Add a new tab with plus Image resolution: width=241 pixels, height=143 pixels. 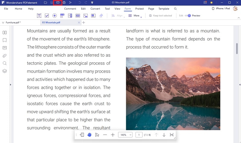pyautogui.click(x=84, y=23)
